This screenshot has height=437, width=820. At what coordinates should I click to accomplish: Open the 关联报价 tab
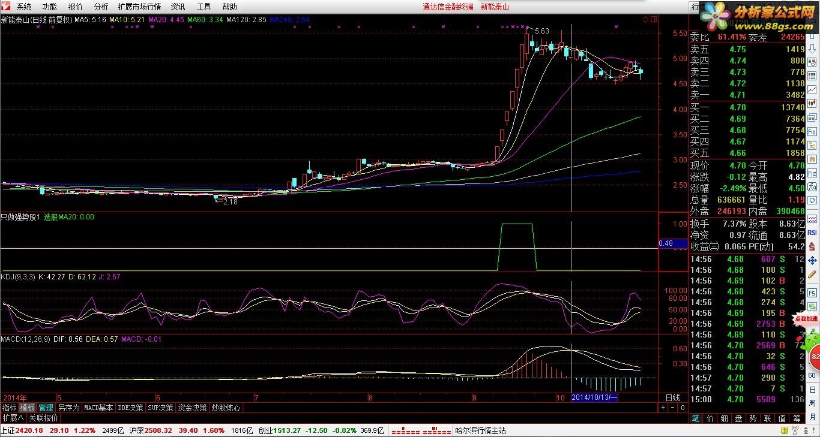pos(44,418)
